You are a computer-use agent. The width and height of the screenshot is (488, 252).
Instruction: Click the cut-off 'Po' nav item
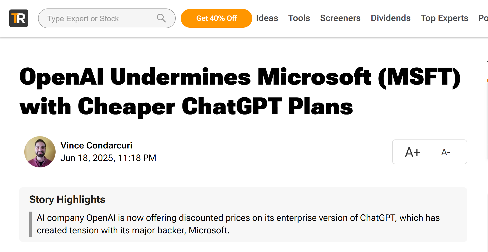pos(483,18)
